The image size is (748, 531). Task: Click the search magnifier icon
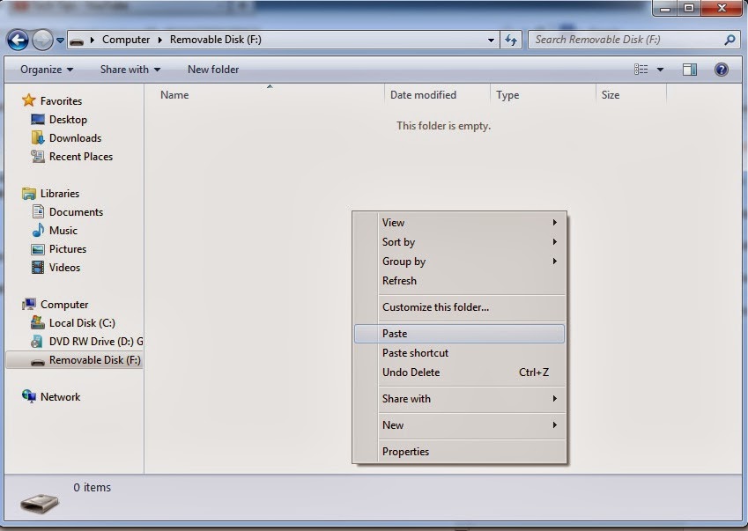(731, 41)
